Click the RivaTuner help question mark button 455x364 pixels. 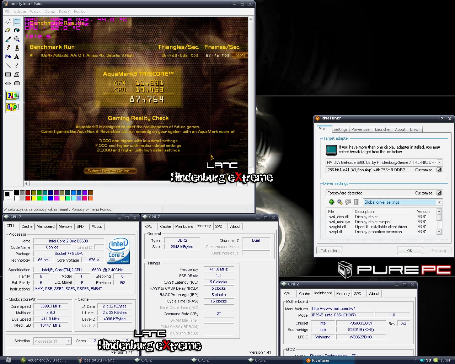tap(442, 118)
